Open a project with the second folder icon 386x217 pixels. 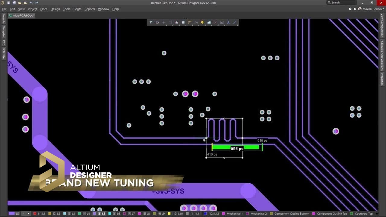click(25, 3)
